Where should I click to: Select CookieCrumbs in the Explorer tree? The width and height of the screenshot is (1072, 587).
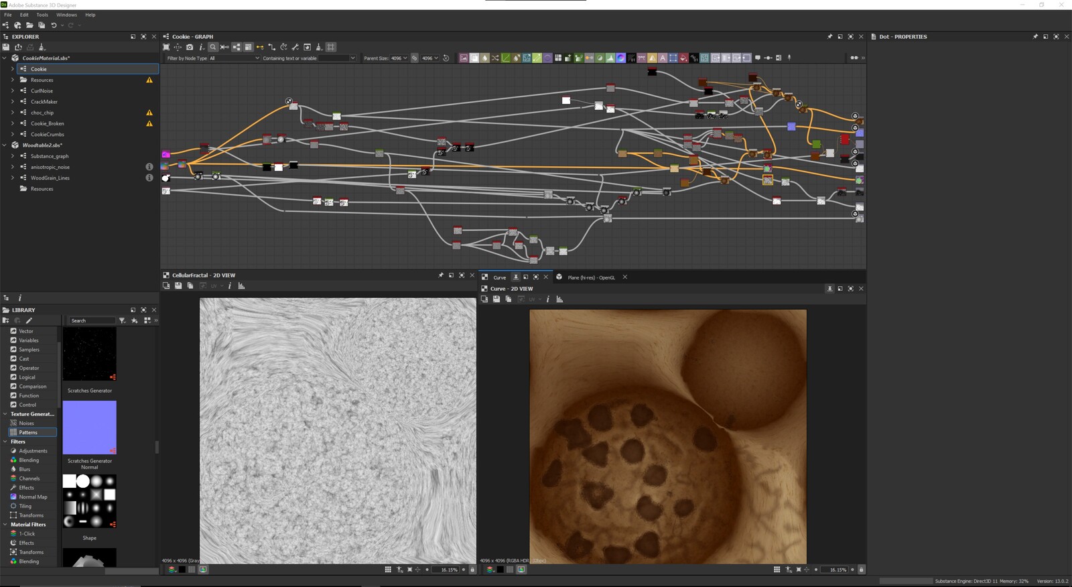pos(48,135)
